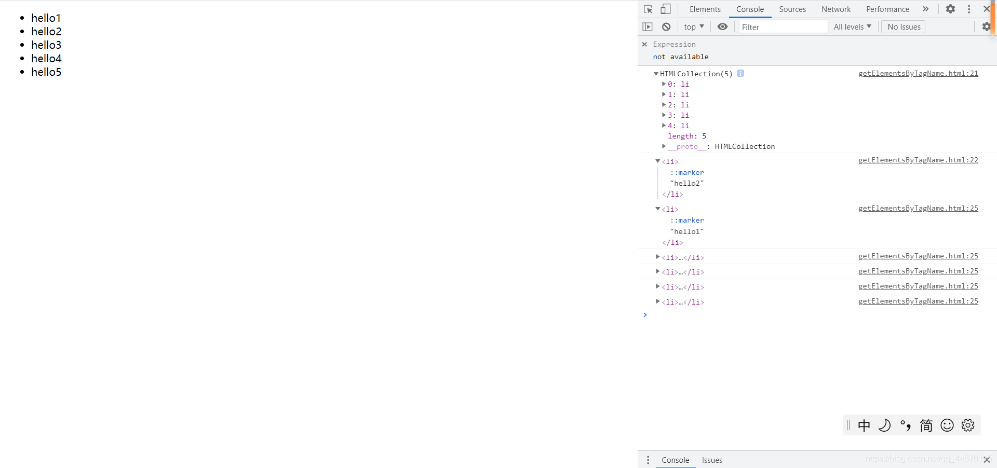Click the No Issues button
This screenshot has width=997, height=468.
point(904,26)
